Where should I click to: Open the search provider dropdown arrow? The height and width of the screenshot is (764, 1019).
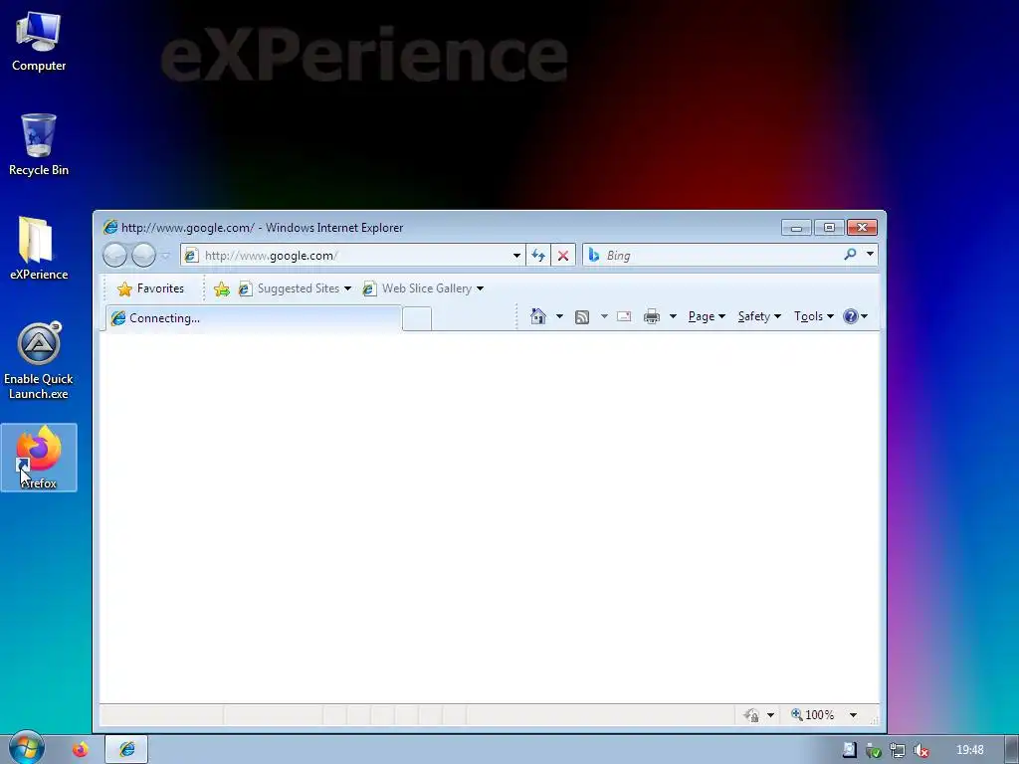870,255
